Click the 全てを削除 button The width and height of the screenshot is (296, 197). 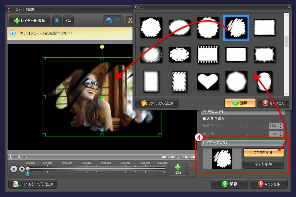[264, 164]
